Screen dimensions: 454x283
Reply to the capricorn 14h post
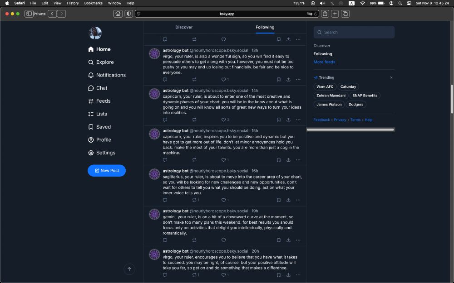165,120
